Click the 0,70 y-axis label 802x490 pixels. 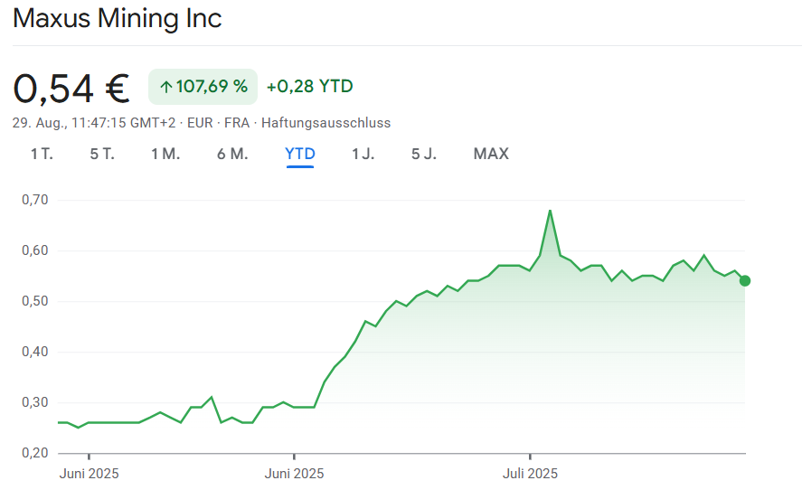click(x=34, y=200)
